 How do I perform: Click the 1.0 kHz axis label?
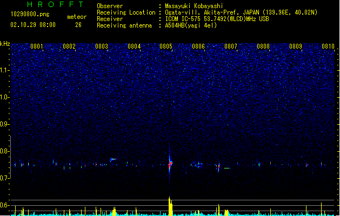coord(5,97)
